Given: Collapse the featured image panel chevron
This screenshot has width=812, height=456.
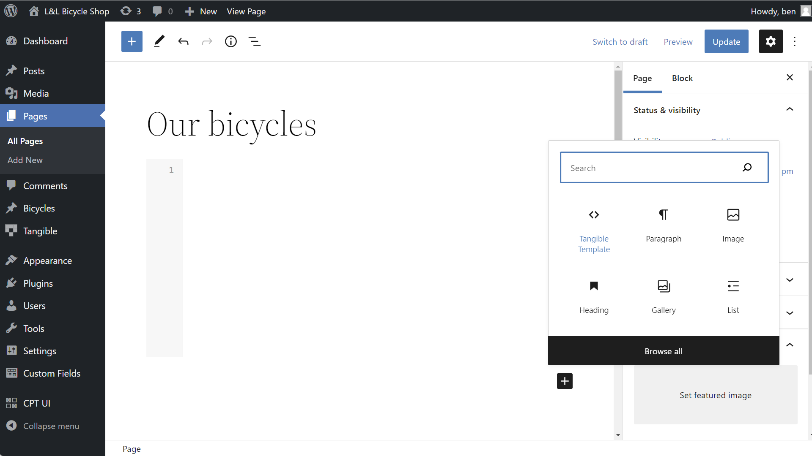Looking at the screenshot, I should 789,345.
